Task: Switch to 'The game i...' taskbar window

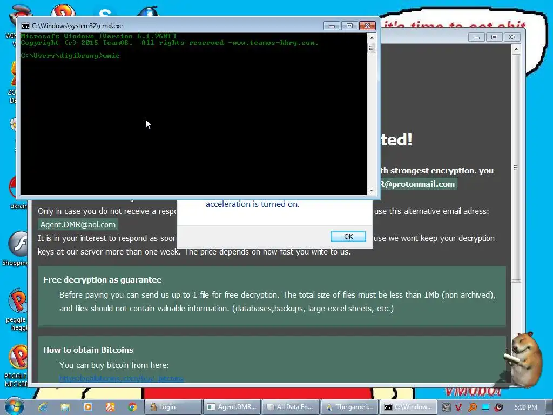Action: tap(349, 407)
